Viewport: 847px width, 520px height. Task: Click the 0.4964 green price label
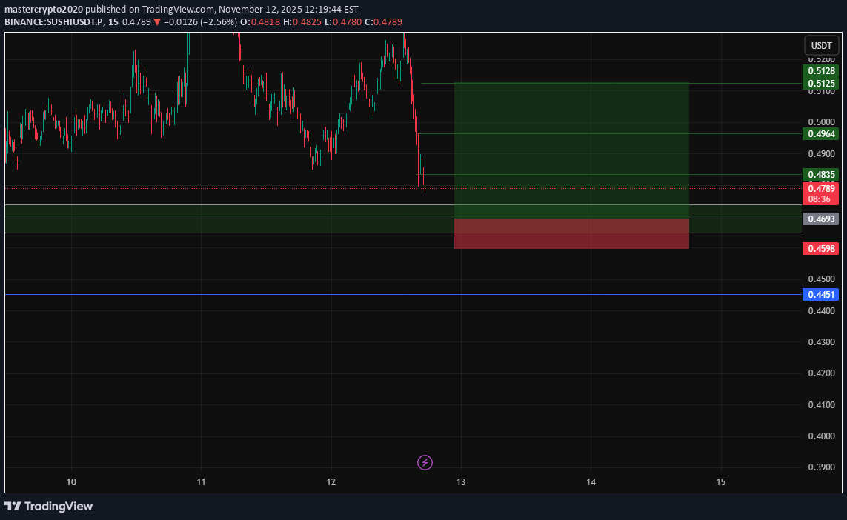click(820, 134)
